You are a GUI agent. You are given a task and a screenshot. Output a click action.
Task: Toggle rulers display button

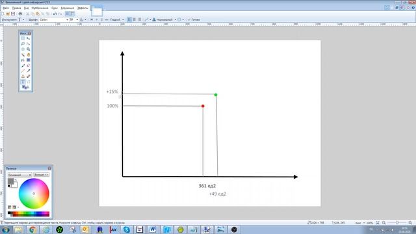[73, 14]
